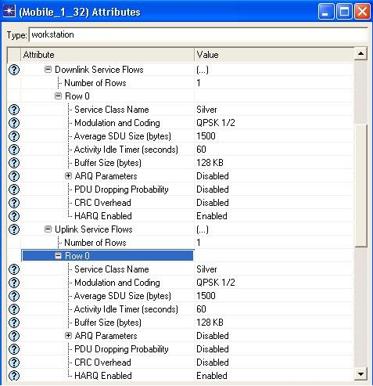The height and width of the screenshot is (386, 373).
Task: Select uplink Number of Rows value 1
Action: pyautogui.click(x=199, y=243)
